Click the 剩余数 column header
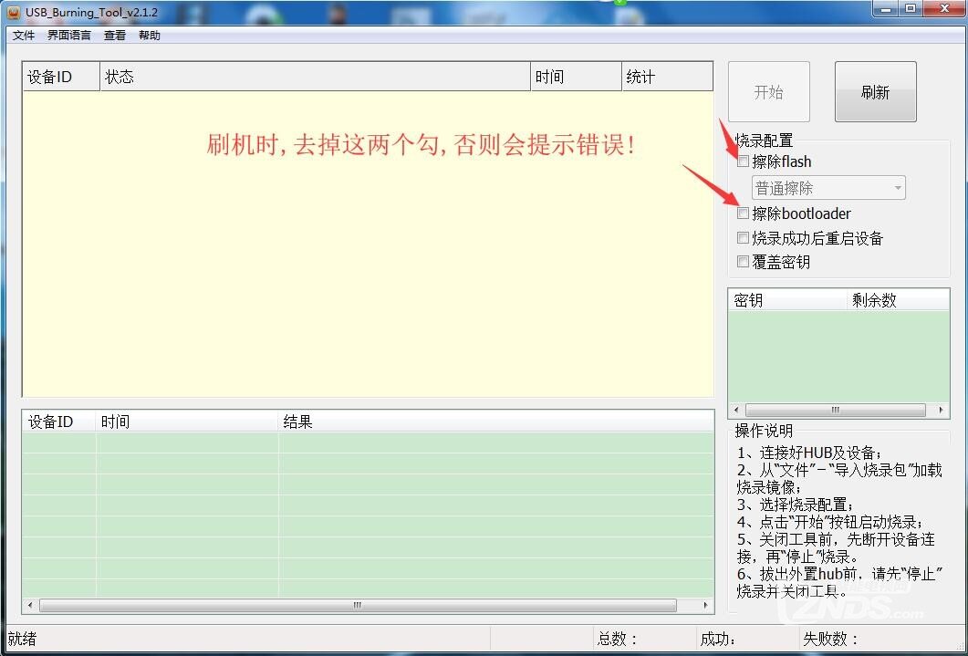968x656 pixels. tap(873, 298)
